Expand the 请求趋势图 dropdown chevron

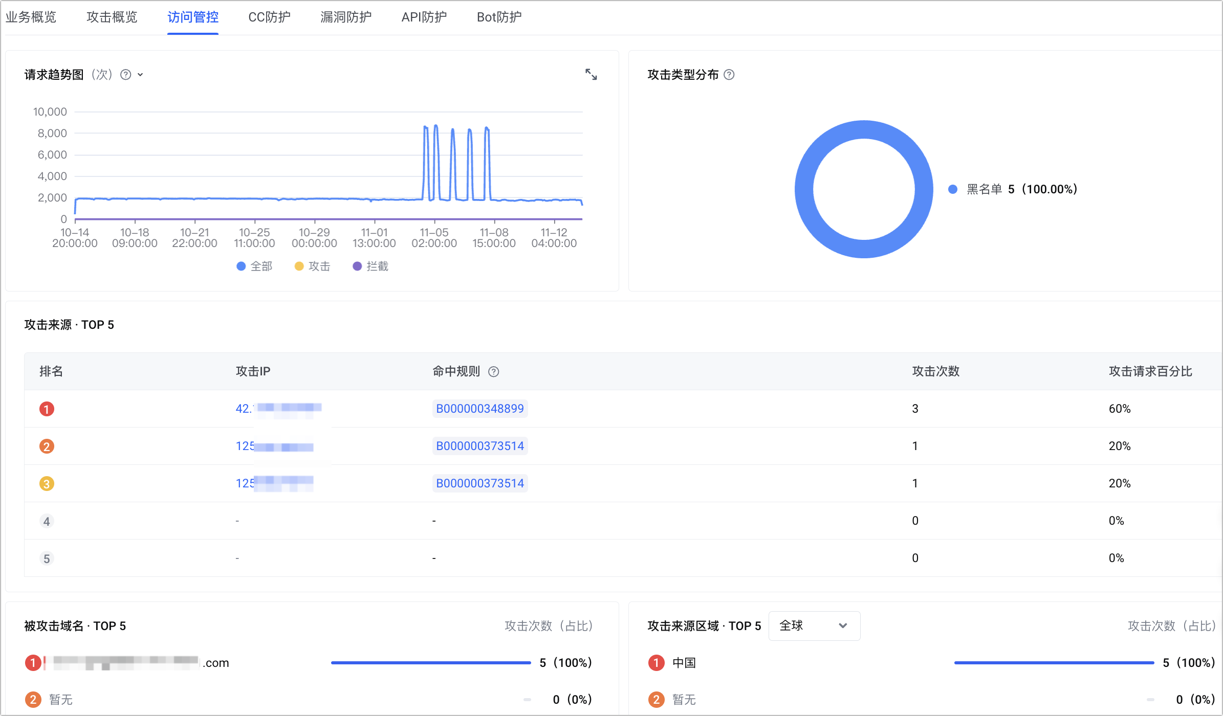140,75
